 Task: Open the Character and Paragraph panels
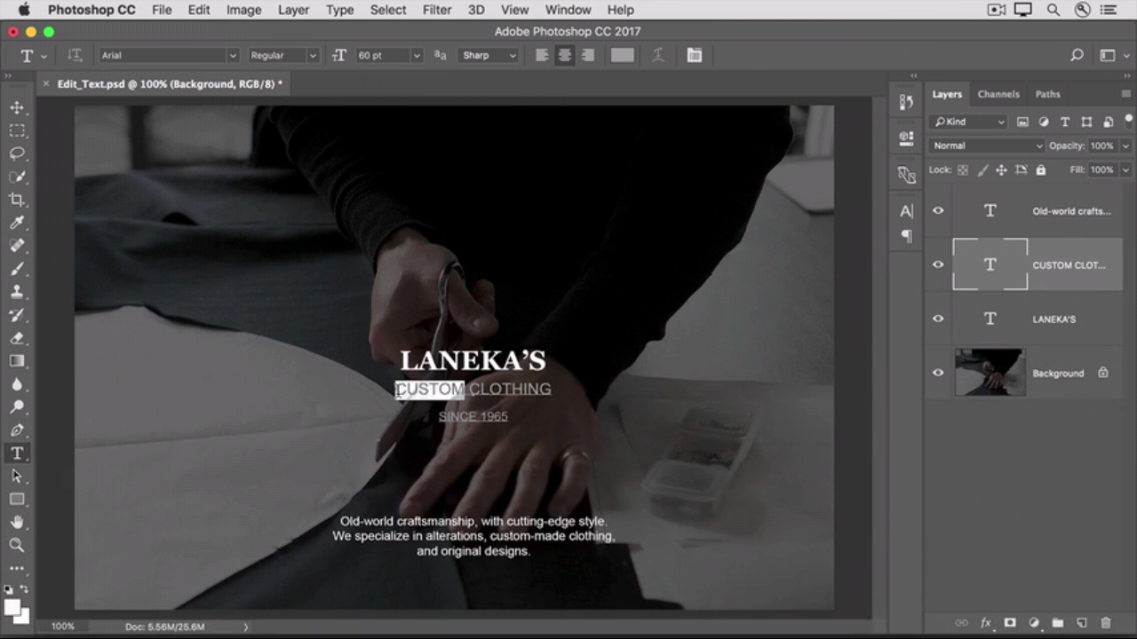694,55
